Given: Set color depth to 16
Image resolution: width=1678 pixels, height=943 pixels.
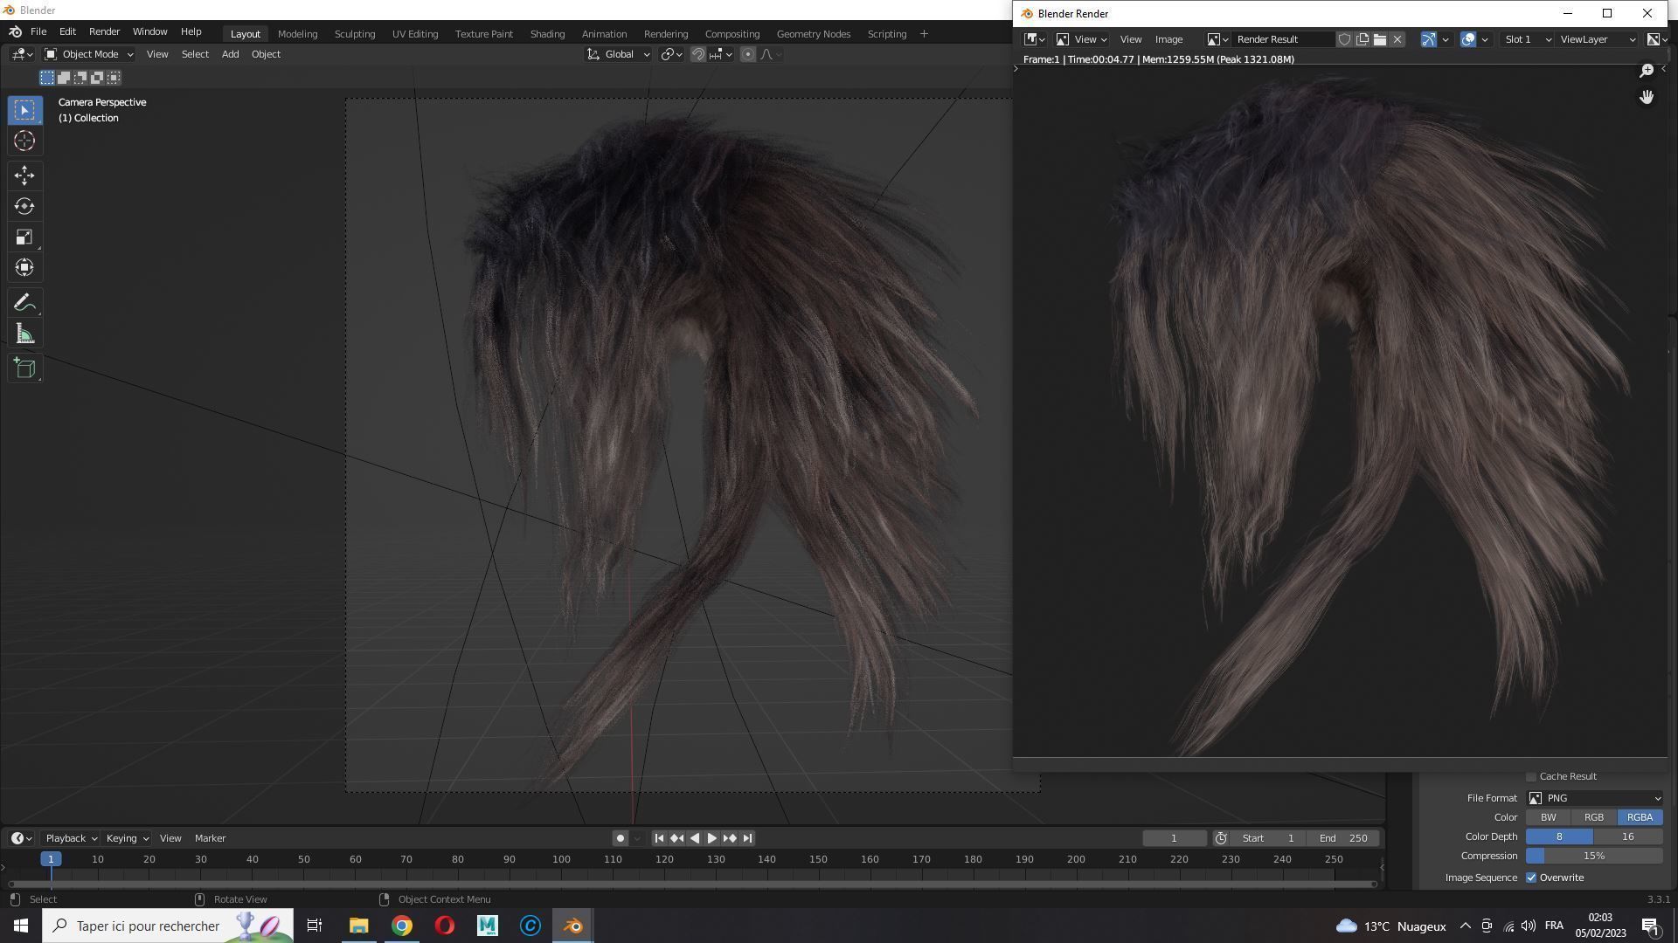Looking at the screenshot, I should (x=1627, y=836).
